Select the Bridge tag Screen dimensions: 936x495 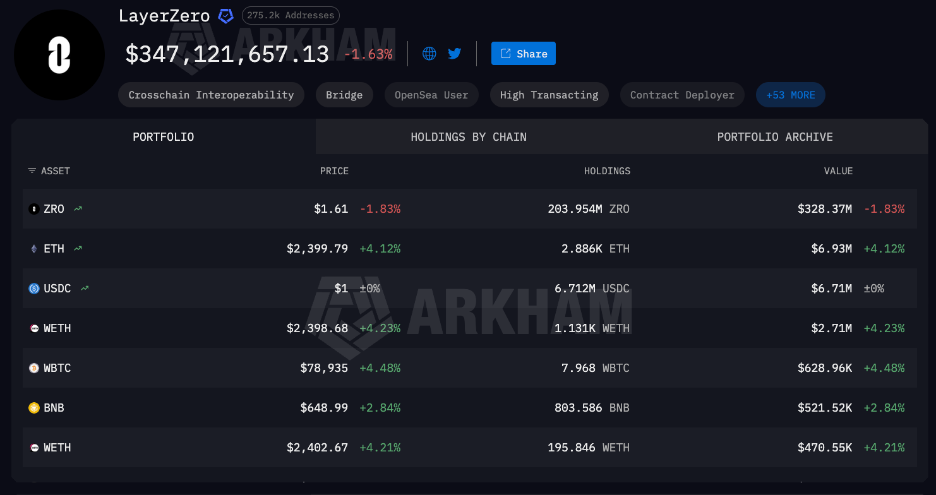tap(344, 95)
